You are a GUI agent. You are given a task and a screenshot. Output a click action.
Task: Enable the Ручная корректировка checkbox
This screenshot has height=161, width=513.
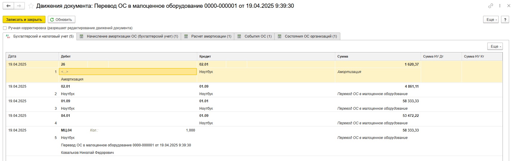5,28
